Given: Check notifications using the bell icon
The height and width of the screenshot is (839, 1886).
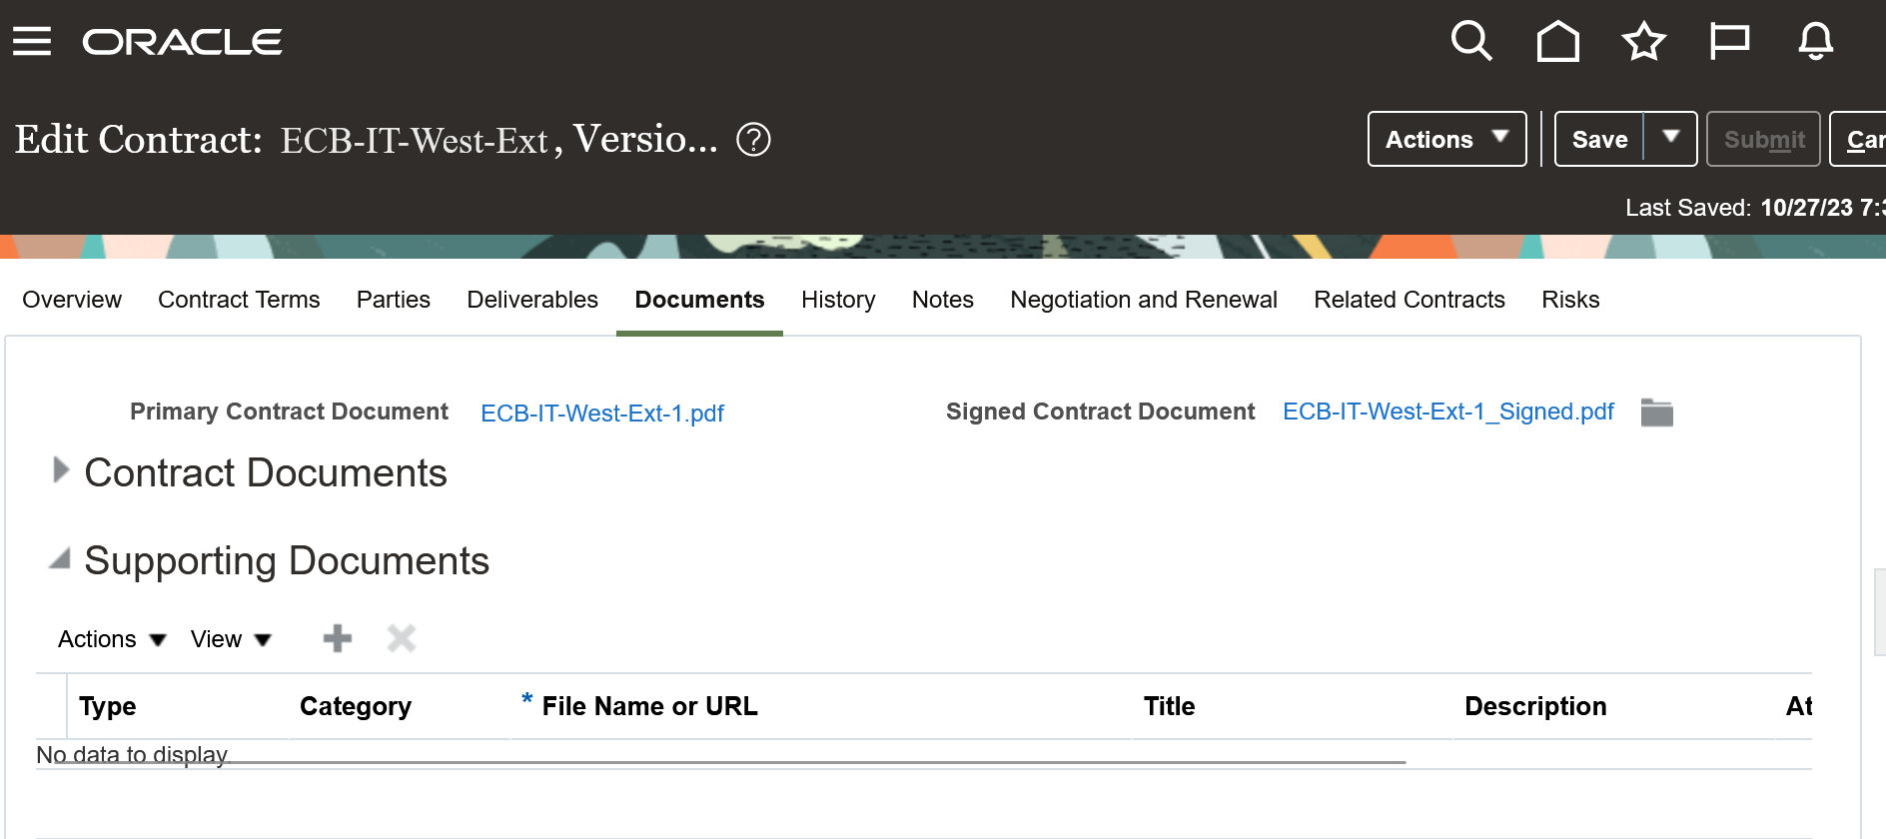Looking at the screenshot, I should point(1815,41).
